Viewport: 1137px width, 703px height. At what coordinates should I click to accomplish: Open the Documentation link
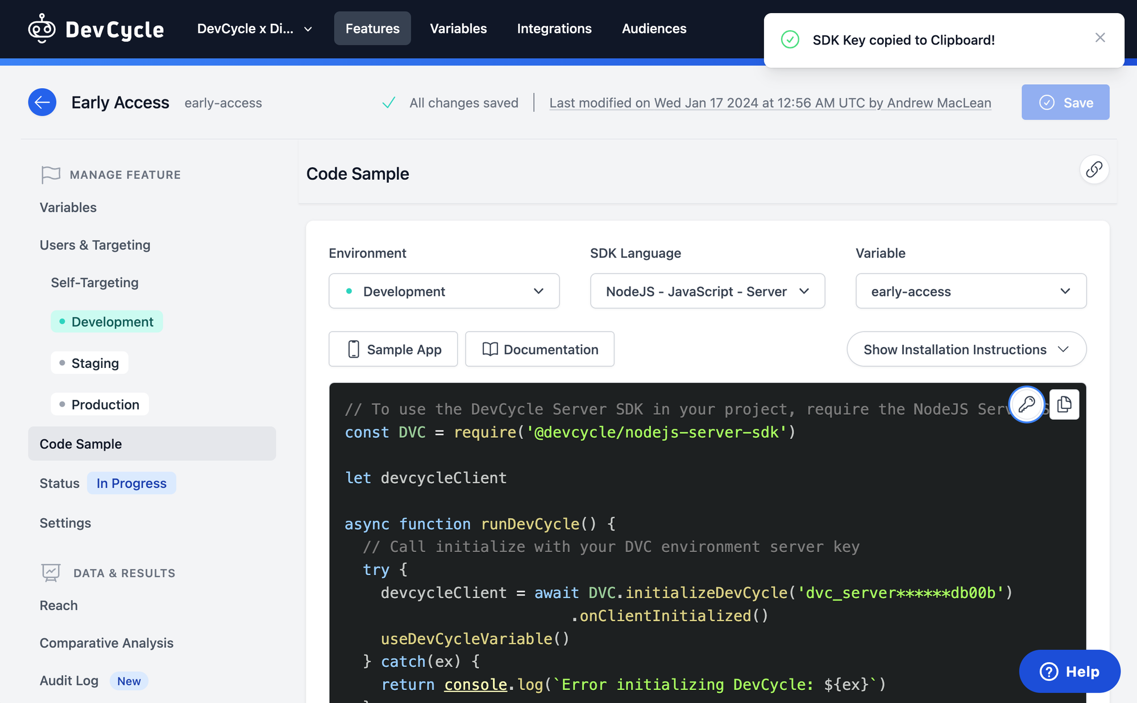[x=540, y=349]
